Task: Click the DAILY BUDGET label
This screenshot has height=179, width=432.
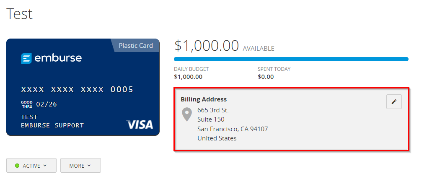Action: click(x=191, y=69)
